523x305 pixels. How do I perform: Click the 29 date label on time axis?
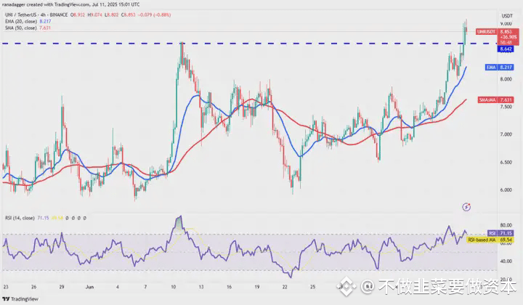(x=62, y=287)
